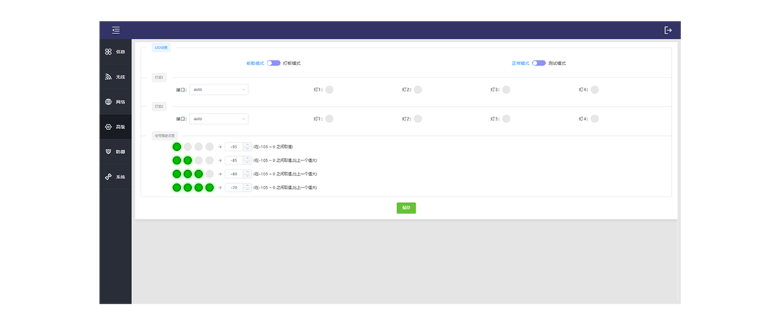Open the 无线 wireless section icon
Image resolution: width=775 pixels, height=323 pixels.
[x=108, y=77]
